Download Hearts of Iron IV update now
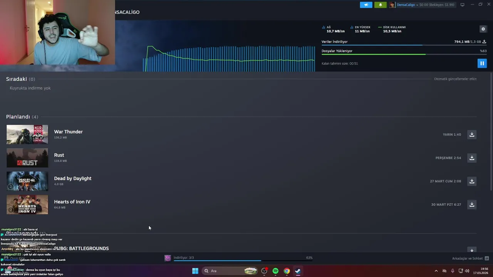The width and height of the screenshot is (493, 277). tap(471, 204)
